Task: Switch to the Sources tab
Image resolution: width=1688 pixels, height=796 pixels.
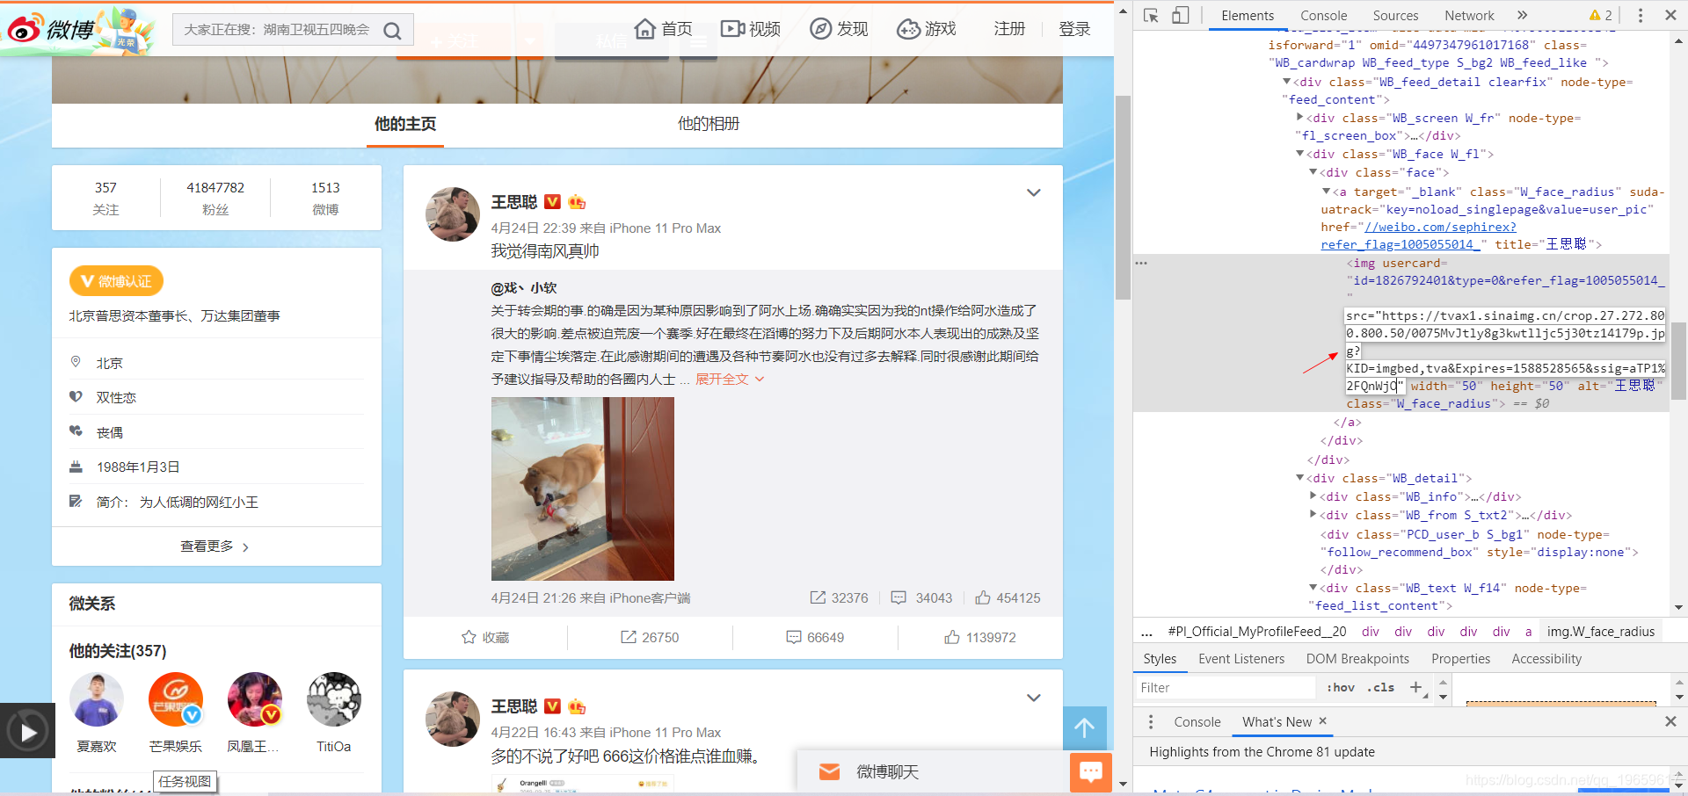Action: click(1395, 15)
